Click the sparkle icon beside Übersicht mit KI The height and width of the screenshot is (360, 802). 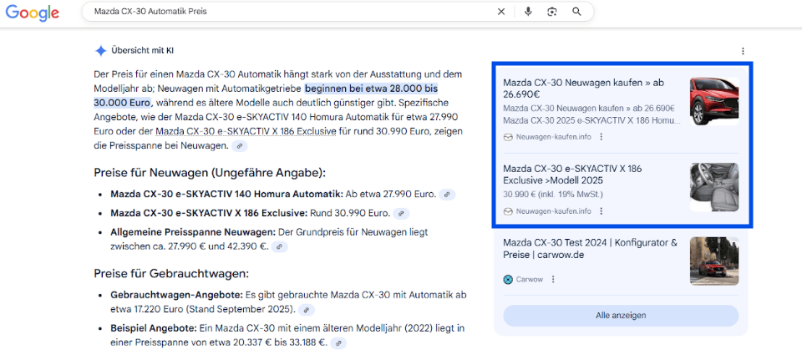point(100,51)
